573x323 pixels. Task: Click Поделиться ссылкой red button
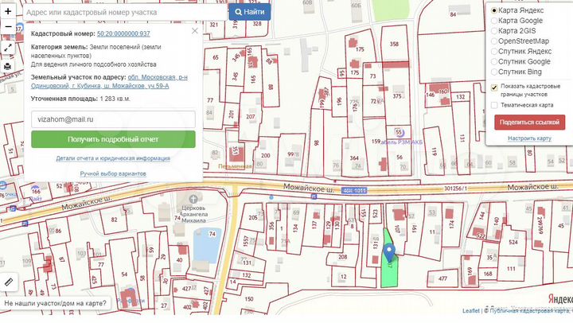pos(529,123)
